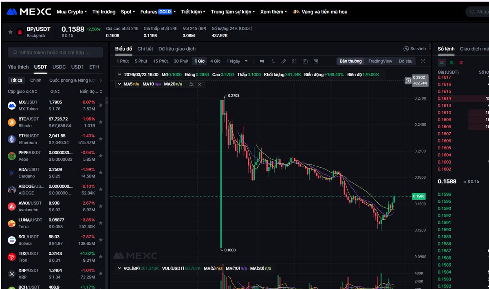
Task: Open Xem thêm dropdown menu
Action: click(x=273, y=12)
